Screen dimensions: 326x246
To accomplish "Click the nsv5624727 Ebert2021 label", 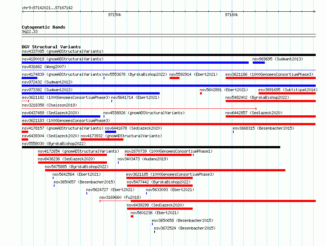I will tap(110, 190).
